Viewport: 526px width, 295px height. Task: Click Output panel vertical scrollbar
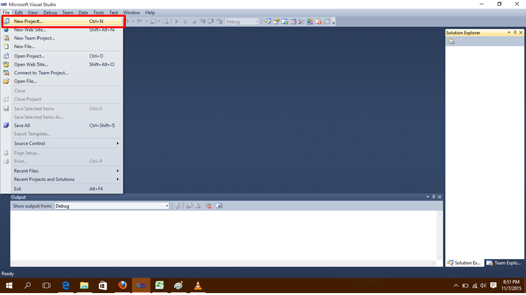[x=440, y=236]
